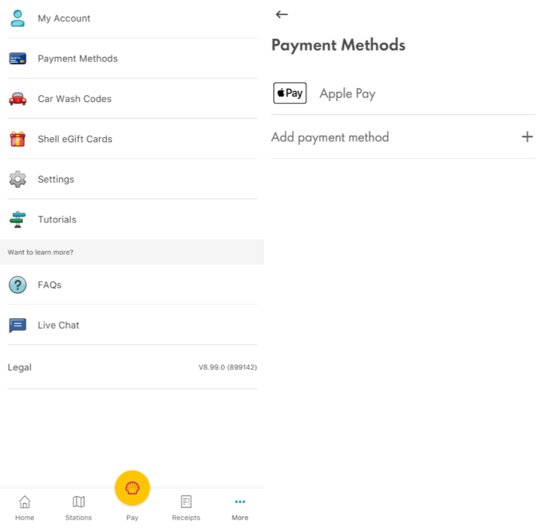Screen dimensions: 540x532
Task: Click the Receipts document icon
Action: point(187,502)
